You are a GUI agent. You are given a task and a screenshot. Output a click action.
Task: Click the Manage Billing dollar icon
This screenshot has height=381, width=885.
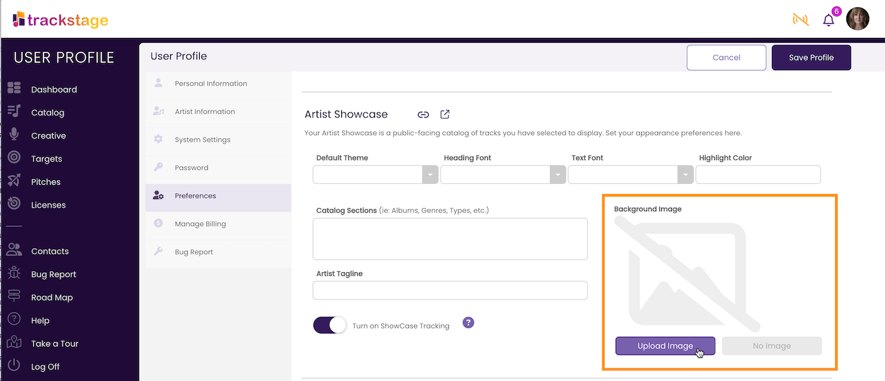pos(159,223)
